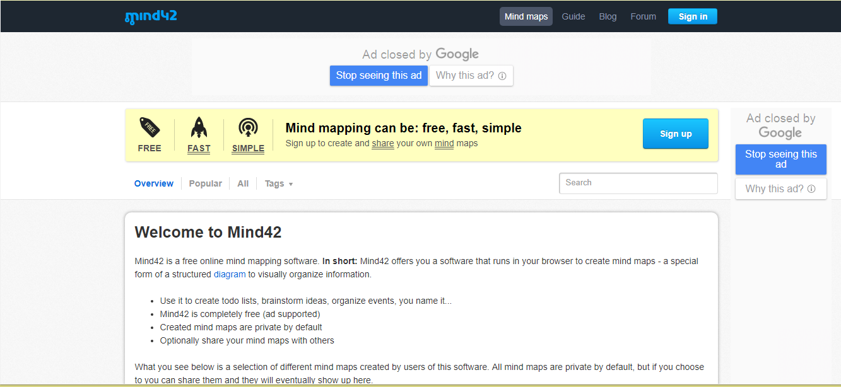Click the Mind42 logo in header

[x=151, y=16]
